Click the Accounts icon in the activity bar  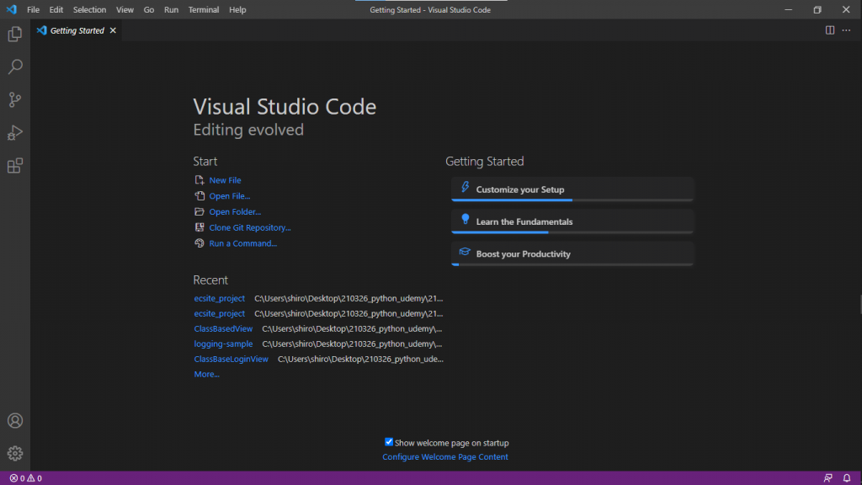(14, 420)
